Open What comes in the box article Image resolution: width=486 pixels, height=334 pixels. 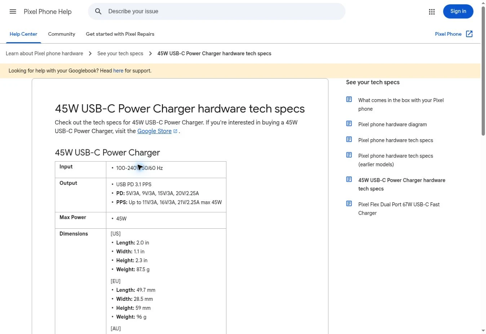(401, 105)
